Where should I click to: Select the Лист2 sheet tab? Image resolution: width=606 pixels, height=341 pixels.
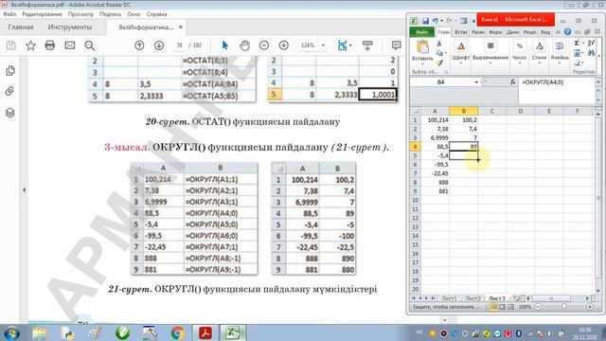click(x=473, y=298)
